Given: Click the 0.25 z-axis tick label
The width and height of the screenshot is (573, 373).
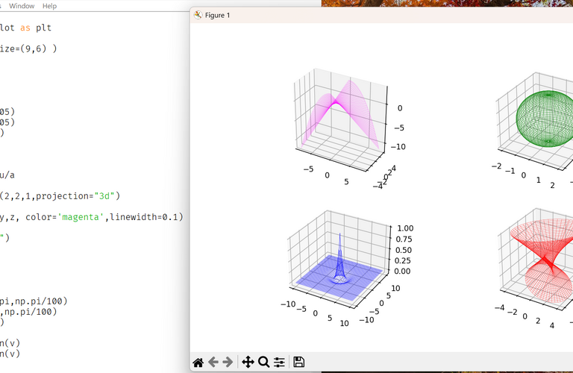Looking at the screenshot, I should click(x=403, y=261).
